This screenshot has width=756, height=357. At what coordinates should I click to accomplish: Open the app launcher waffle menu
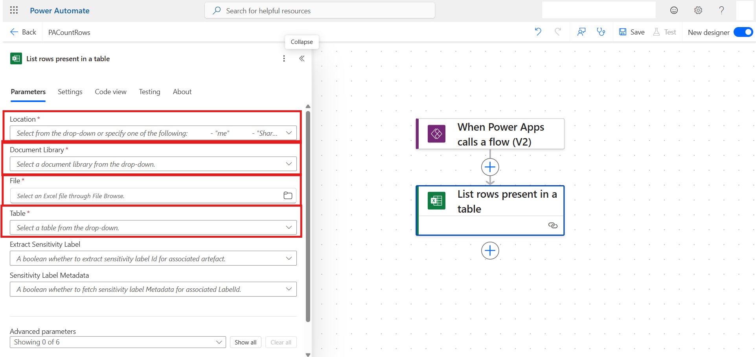pos(14,10)
